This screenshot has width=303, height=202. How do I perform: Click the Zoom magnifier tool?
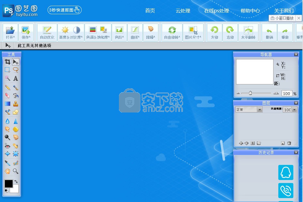16,171
